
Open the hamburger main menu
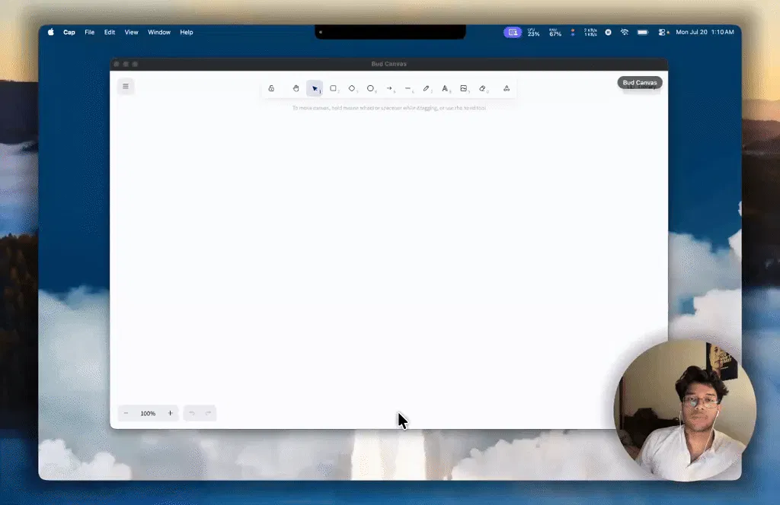click(x=126, y=87)
